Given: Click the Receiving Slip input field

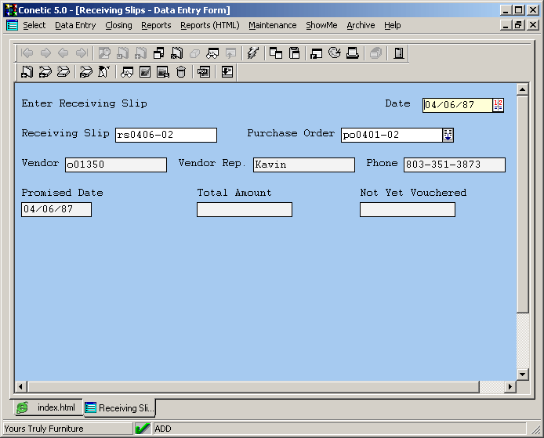Looking at the screenshot, I should click(x=165, y=135).
